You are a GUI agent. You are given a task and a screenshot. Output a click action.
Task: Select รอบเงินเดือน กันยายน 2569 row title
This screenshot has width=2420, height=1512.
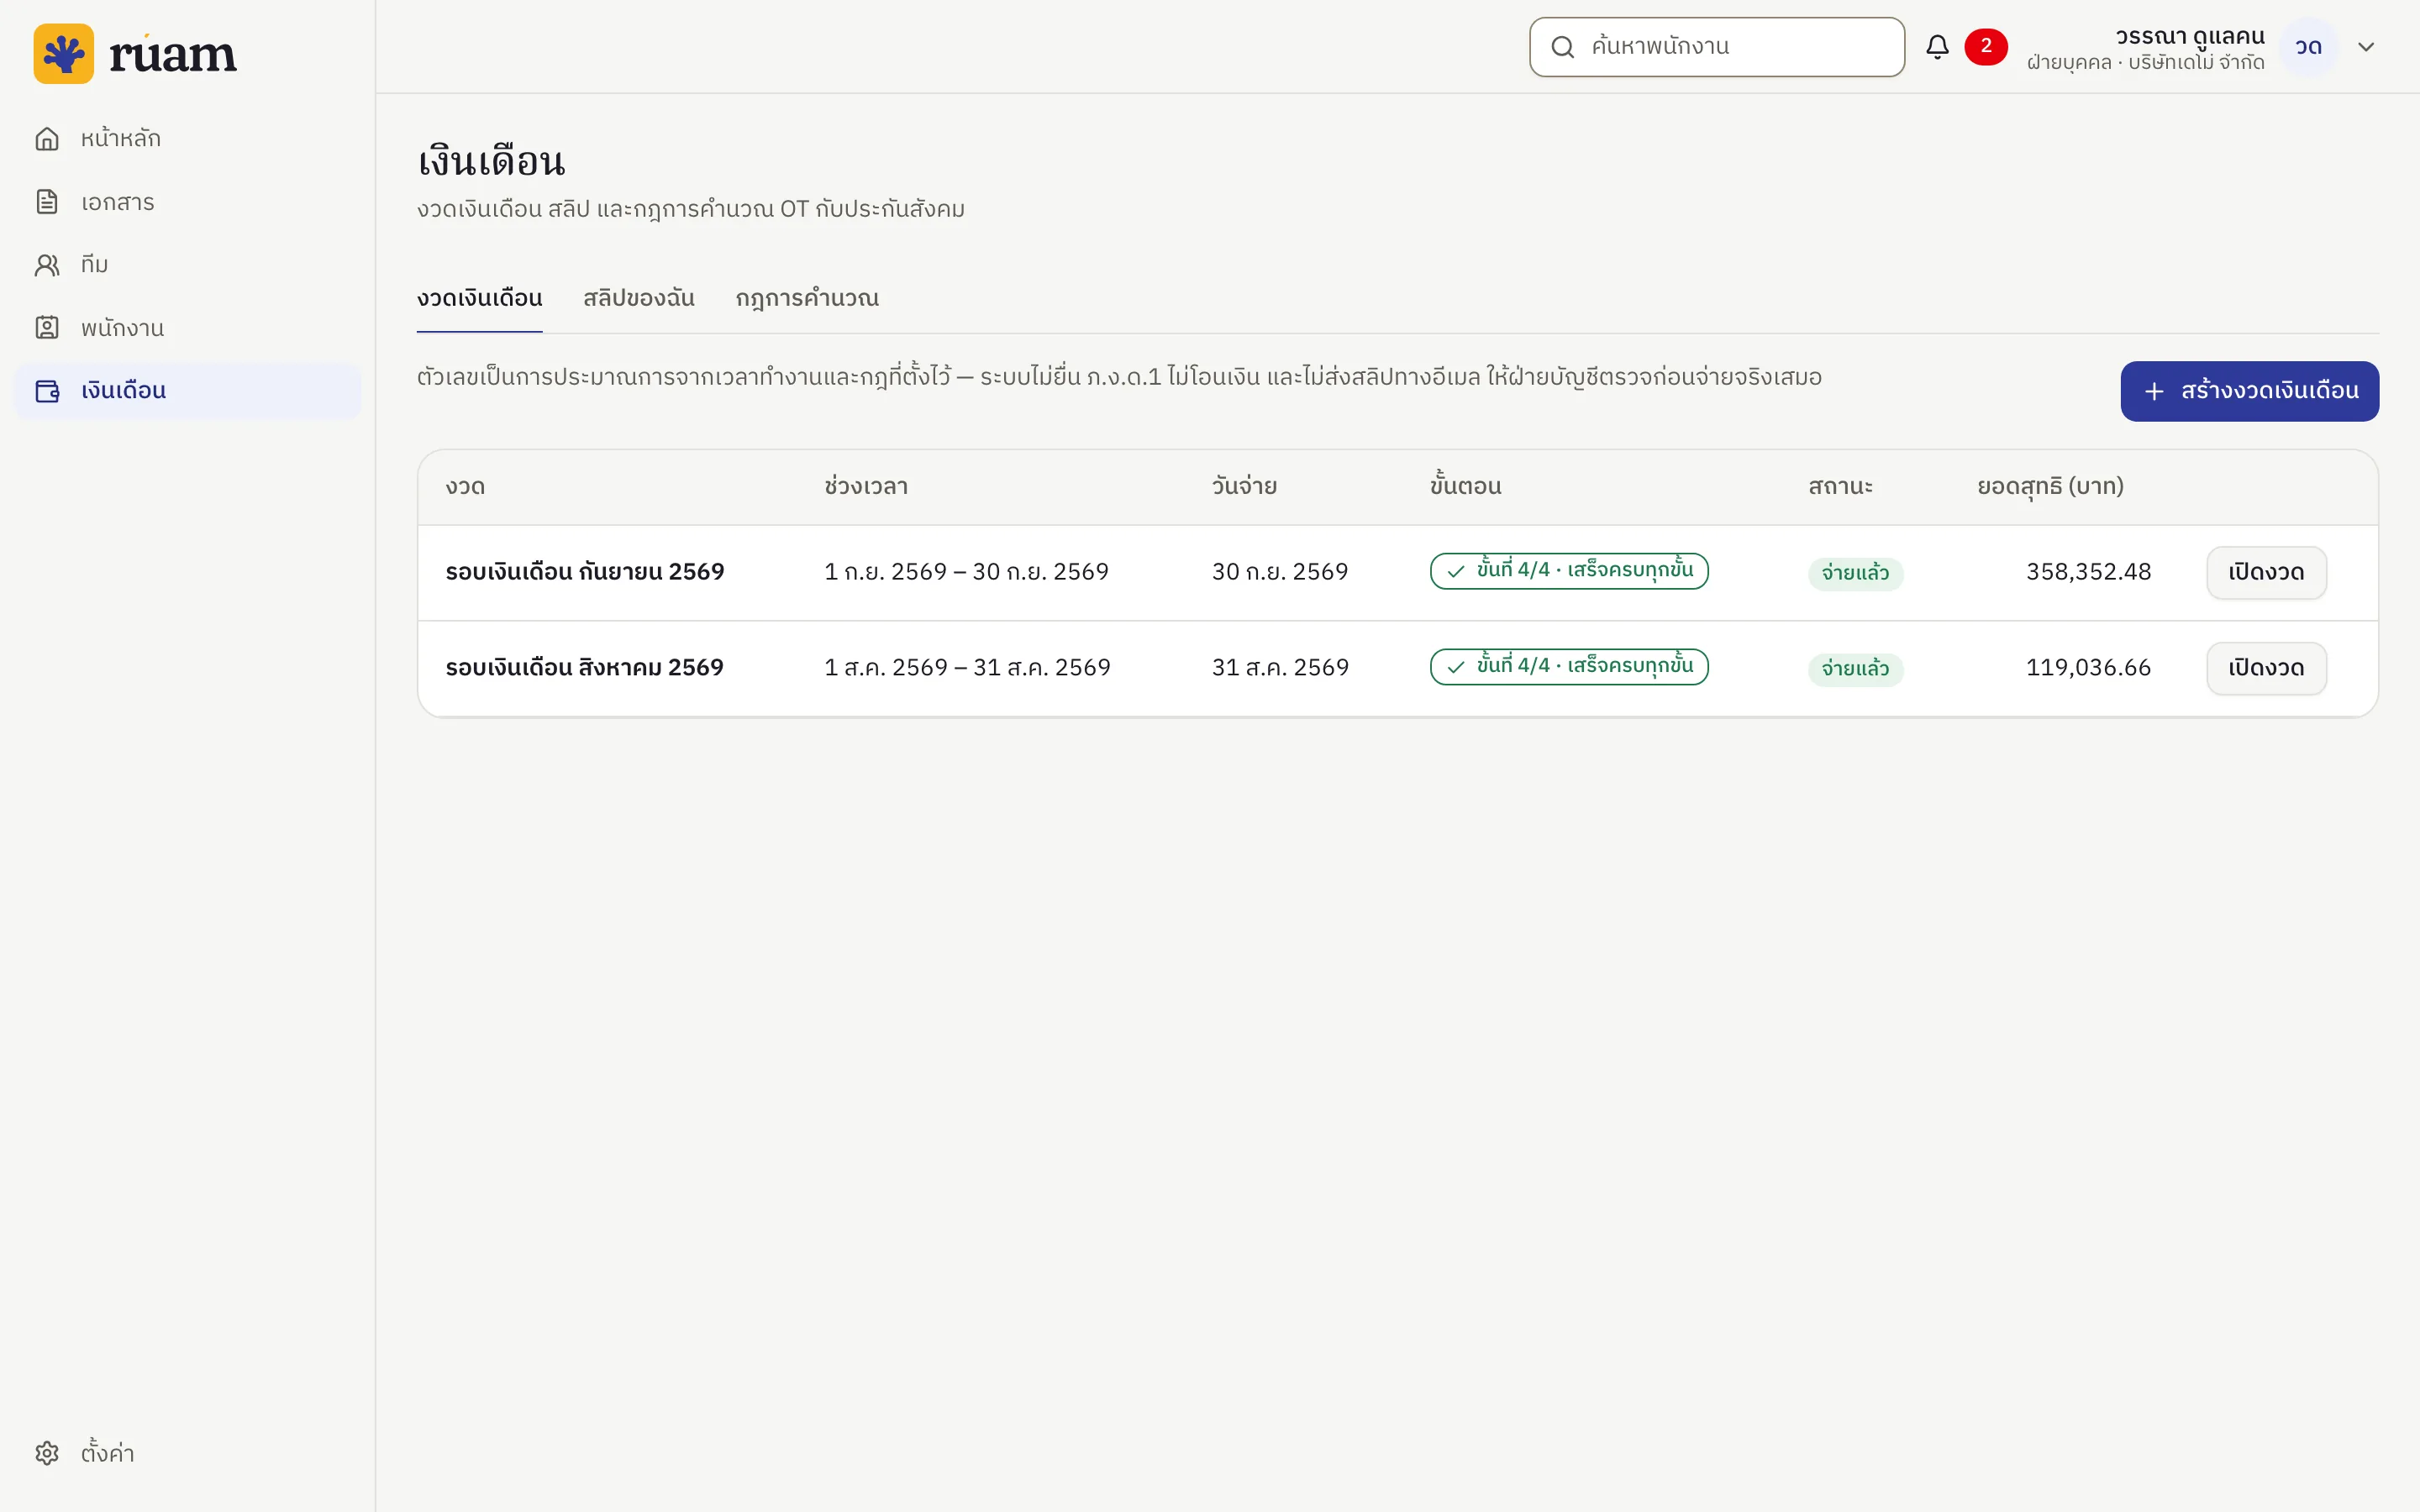coord(585,572)
